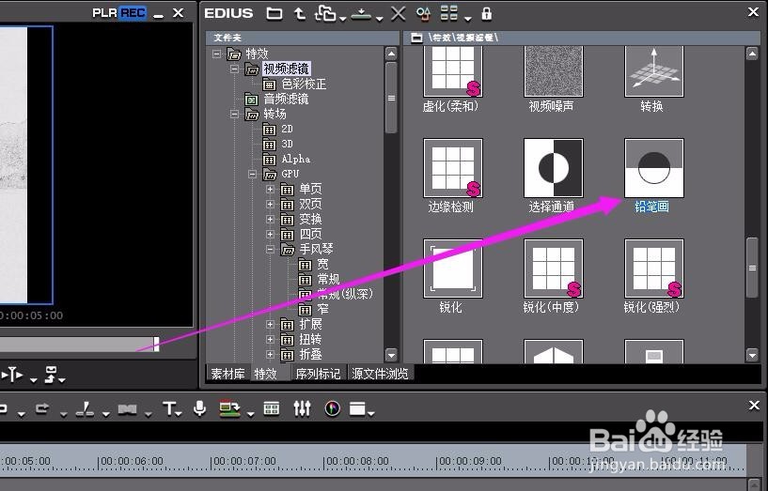Collapse the 转场 tree node
768x491 pixels.
[x=235, y=114]
